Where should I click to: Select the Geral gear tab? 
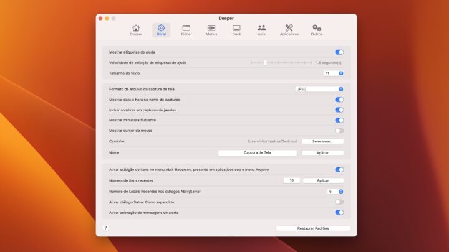click(x=162, y=30)
